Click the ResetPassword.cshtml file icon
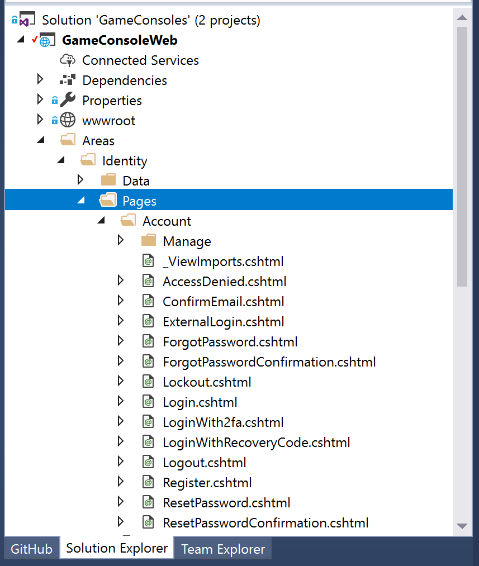Image resolution: width=479 pixels, height=566 pixels. click(x=148, y=502)
